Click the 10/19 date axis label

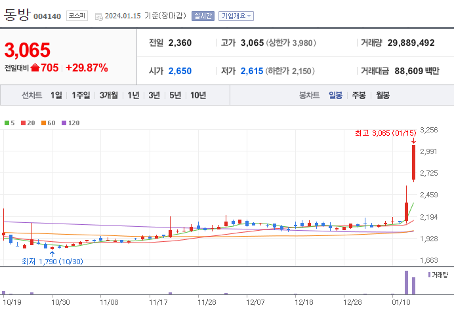click(x=12, y=302)
